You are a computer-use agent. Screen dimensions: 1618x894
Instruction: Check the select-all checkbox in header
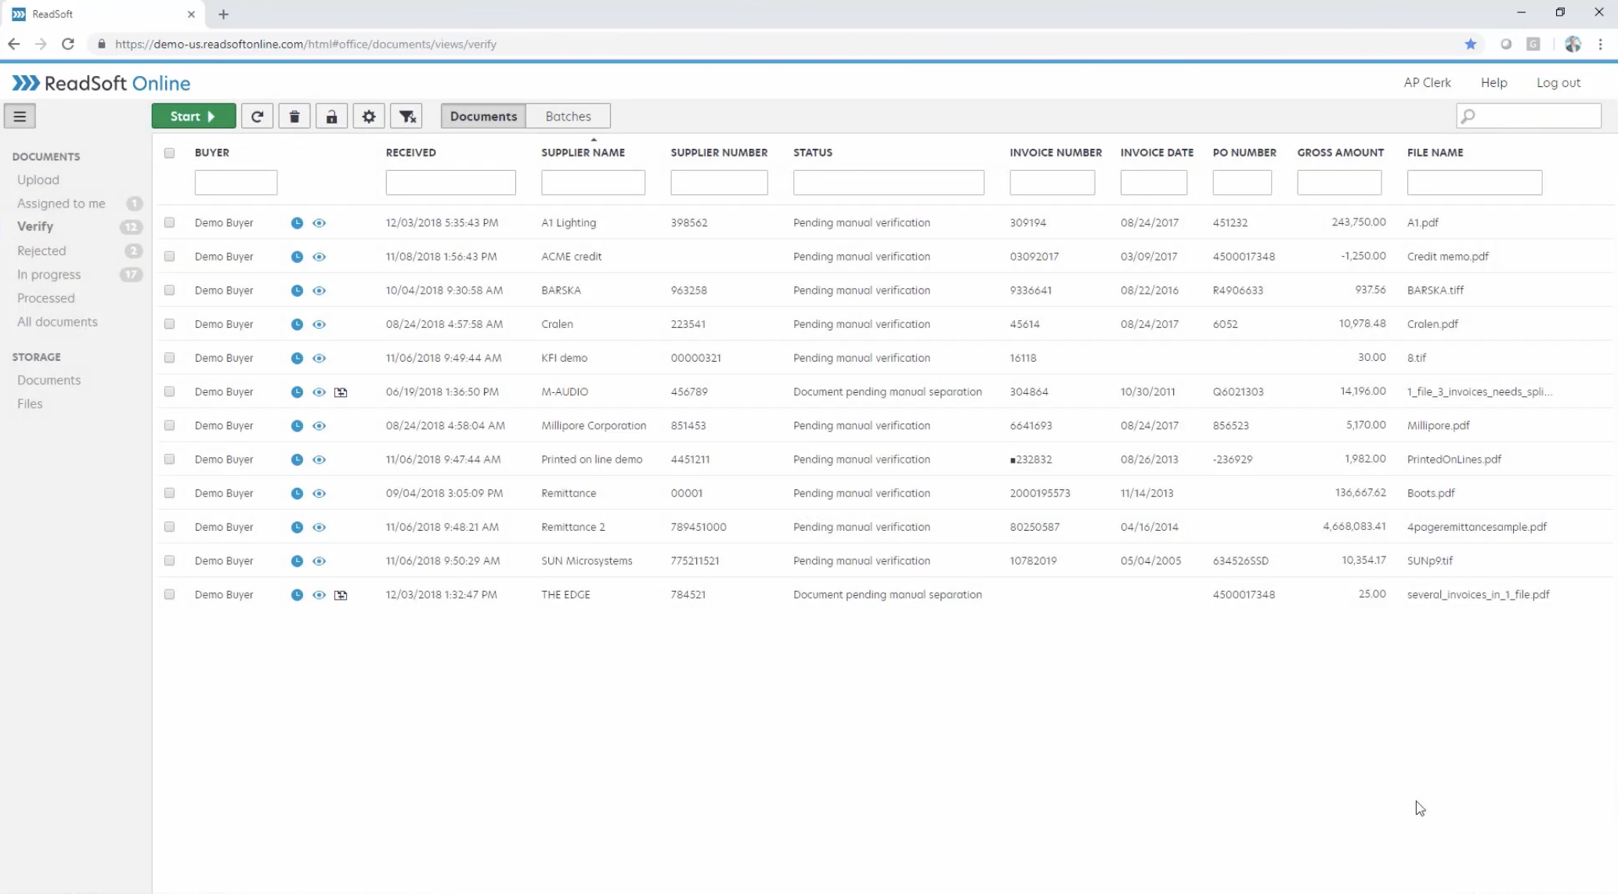(169, 153)
